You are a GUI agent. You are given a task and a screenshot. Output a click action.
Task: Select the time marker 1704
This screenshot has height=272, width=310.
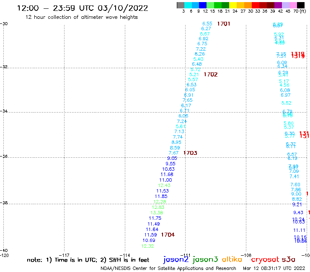[168, 235]
